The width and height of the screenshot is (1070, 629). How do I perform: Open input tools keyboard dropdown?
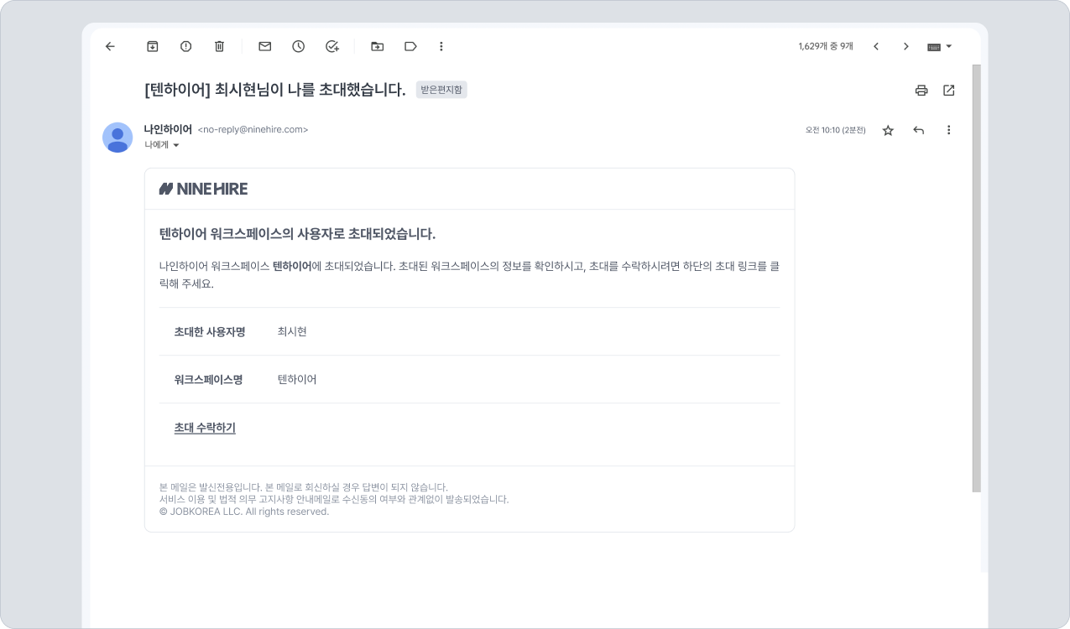click(939, 47)
